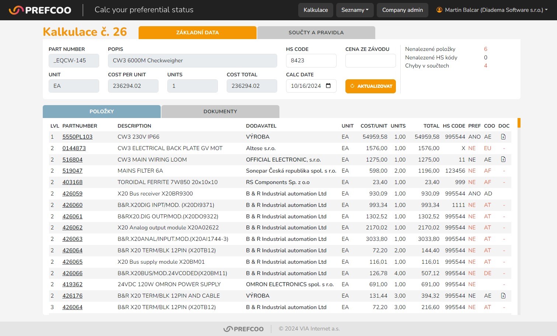This screenshot has height=336, width=557.
Task: Click the orange table scrollbar thumb
Action: (x=519, y=123)
